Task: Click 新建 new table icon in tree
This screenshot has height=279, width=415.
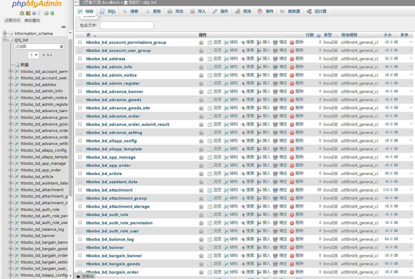Action: point(17,65)
